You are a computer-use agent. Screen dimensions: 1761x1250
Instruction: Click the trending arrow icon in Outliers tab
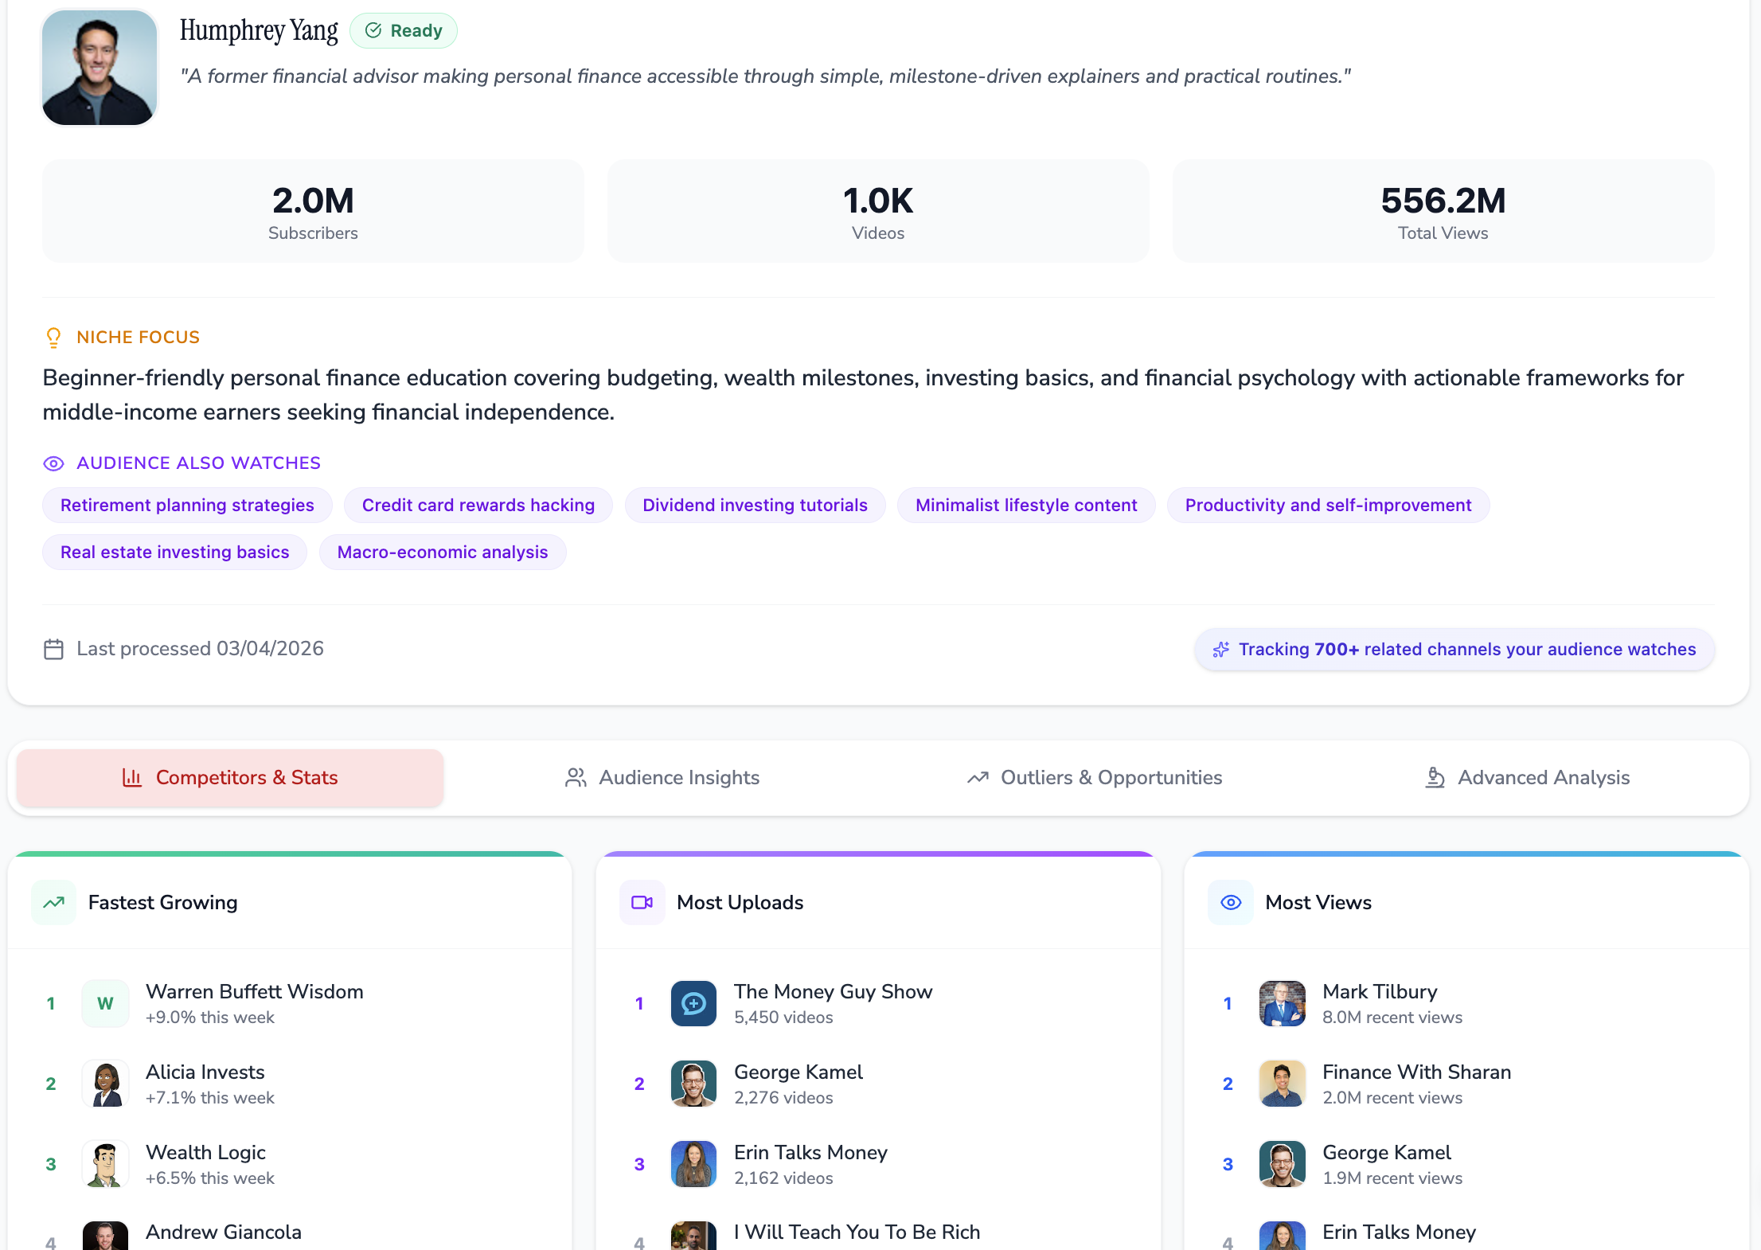point(978,778)
